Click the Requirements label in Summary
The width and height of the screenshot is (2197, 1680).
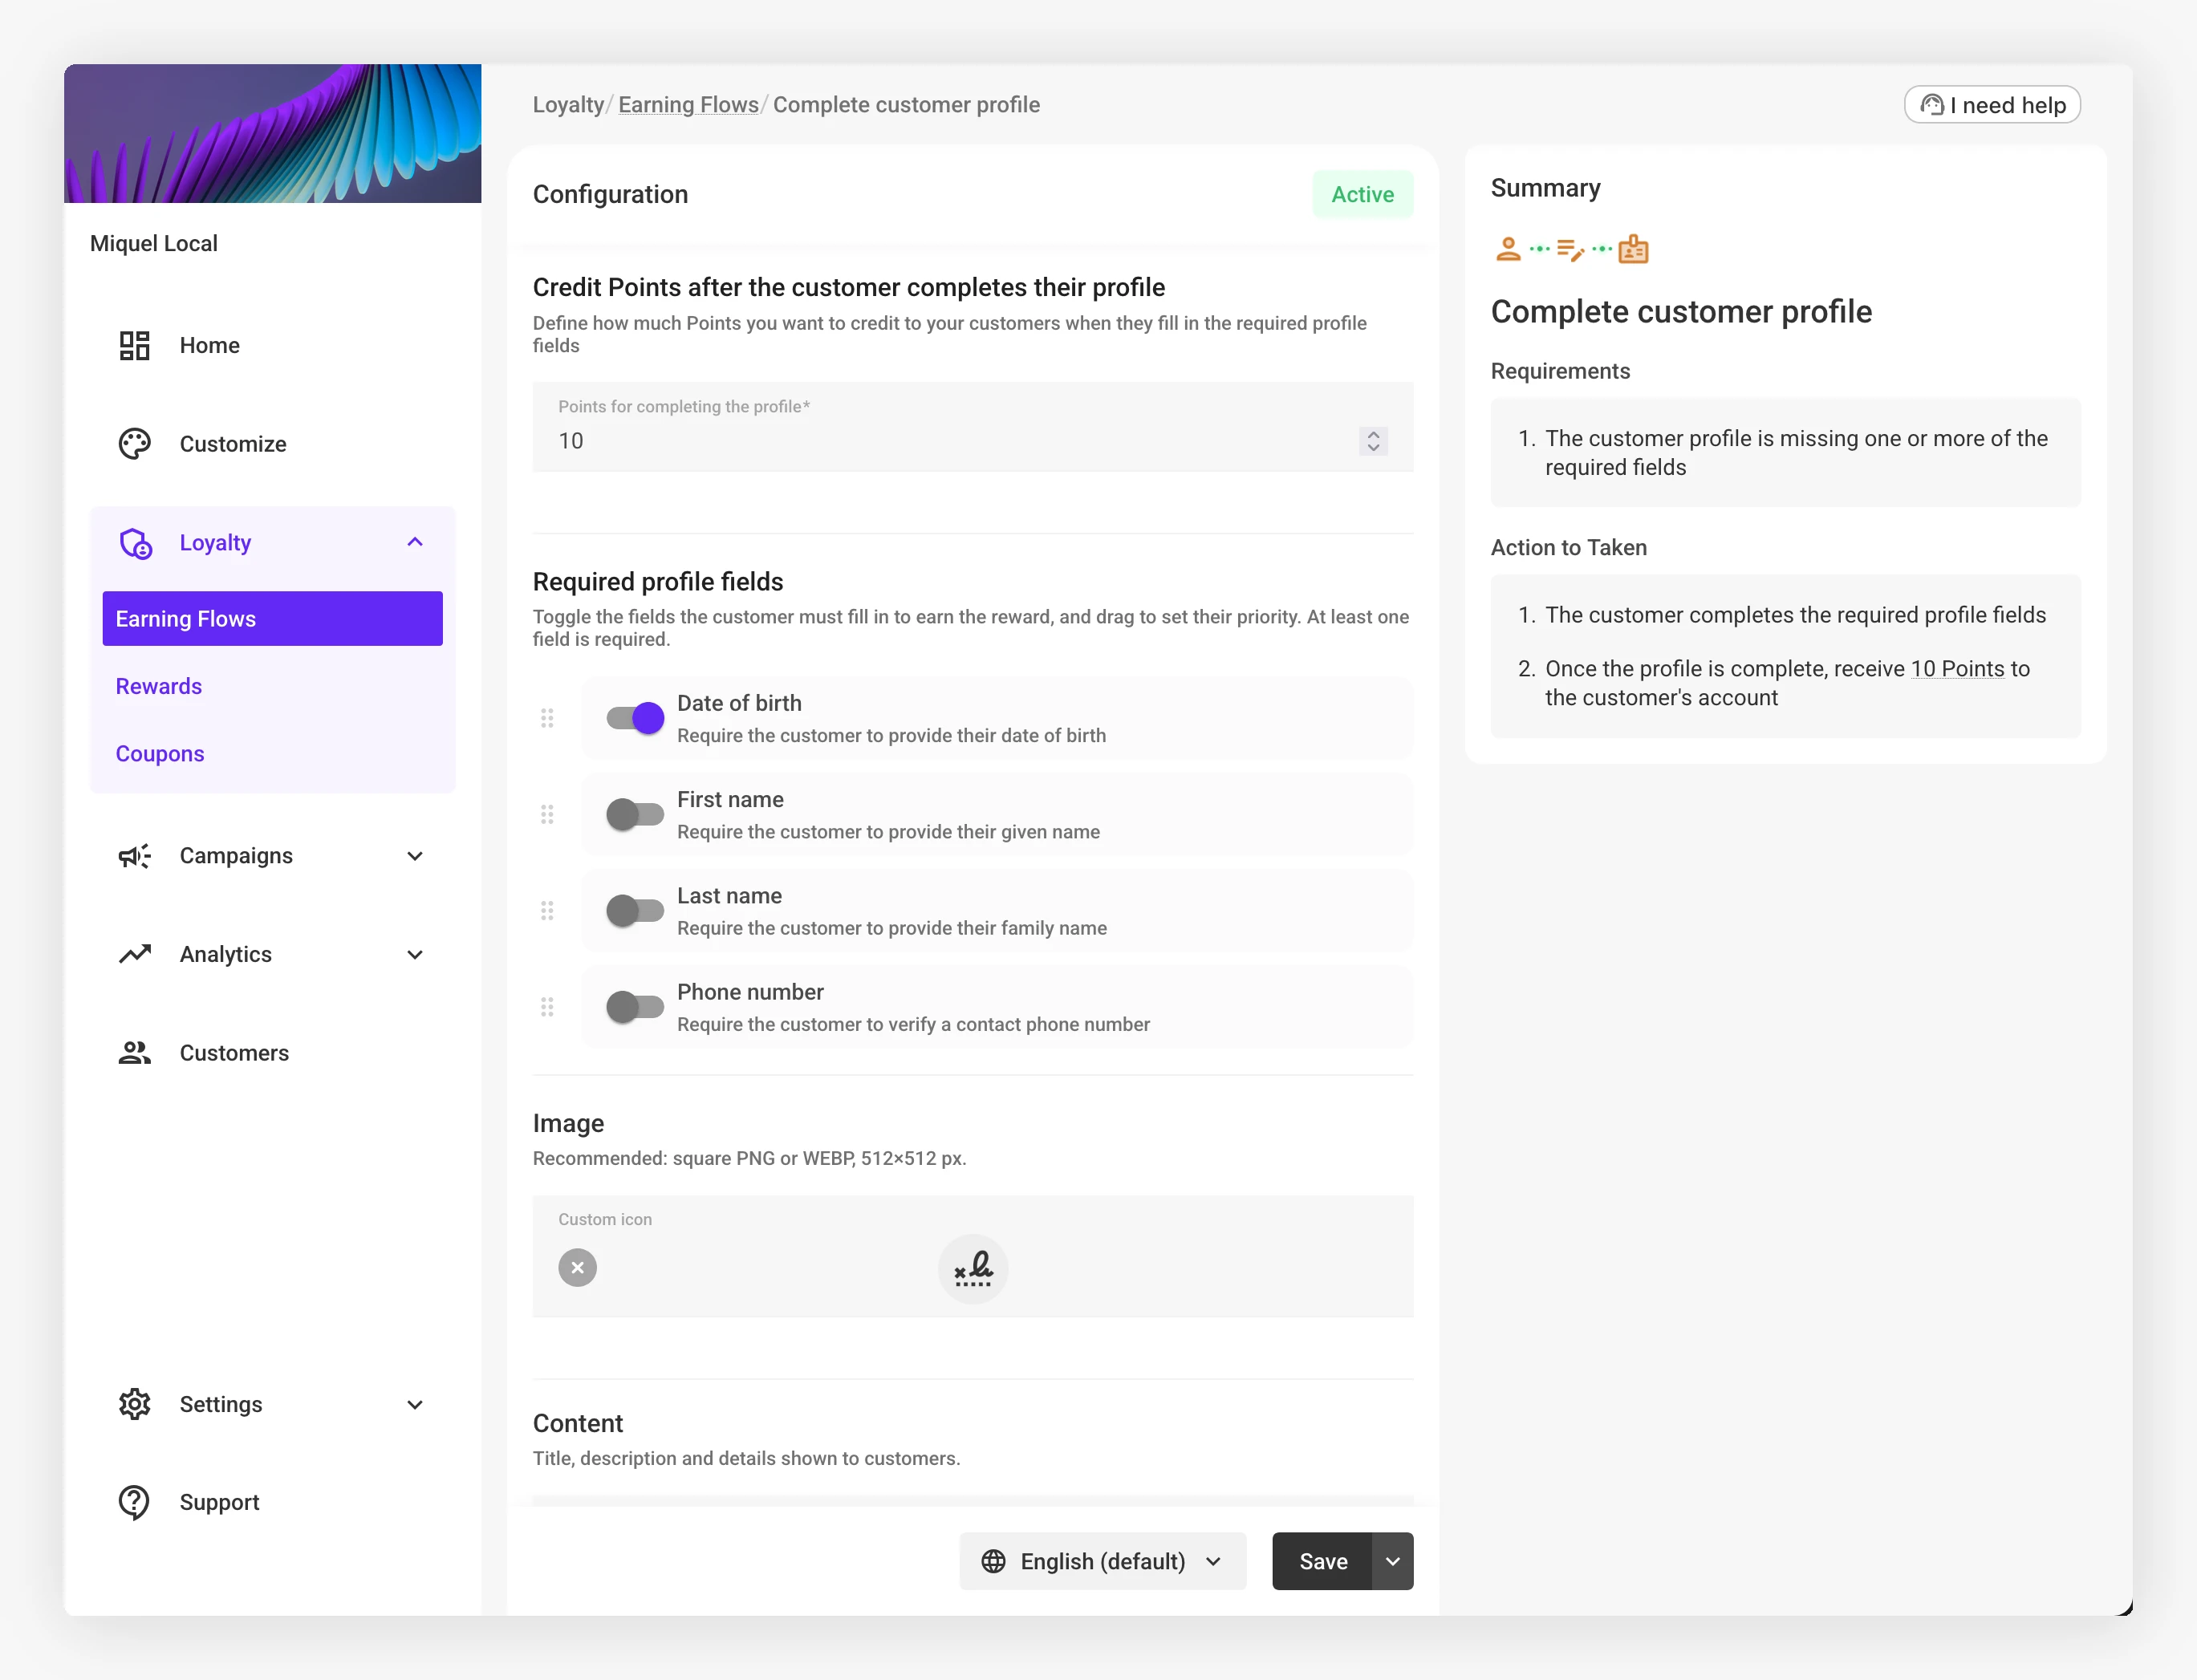coord(1560,371)
